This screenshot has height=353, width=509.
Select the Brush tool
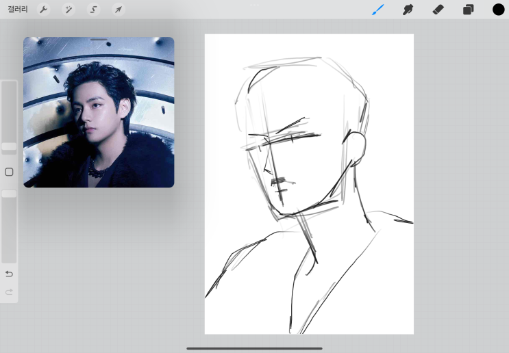click(378, 10)
